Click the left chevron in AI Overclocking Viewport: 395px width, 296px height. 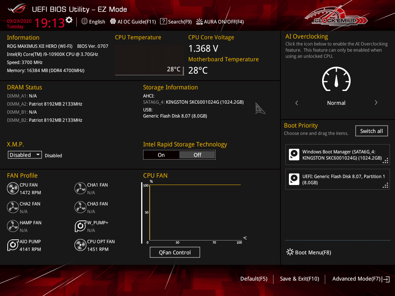pos(297,103)
